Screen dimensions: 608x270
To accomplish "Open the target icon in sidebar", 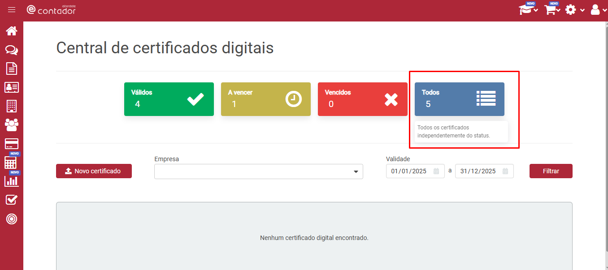I will (x=12, y=219).
